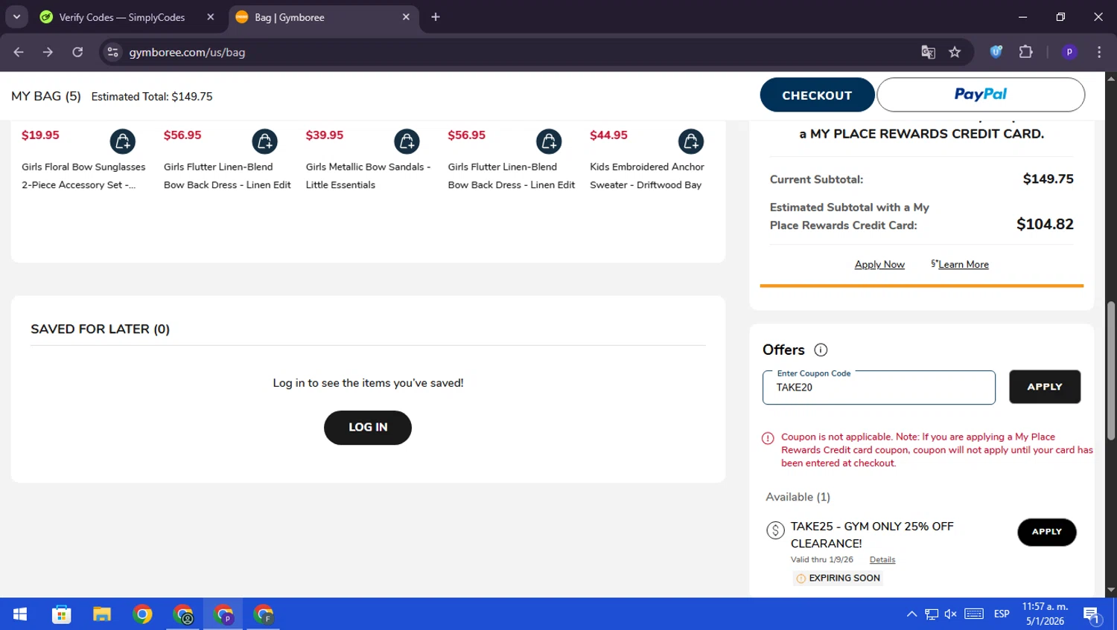Open the Learn More link
Screen dimensions: 1117x630
963,265
